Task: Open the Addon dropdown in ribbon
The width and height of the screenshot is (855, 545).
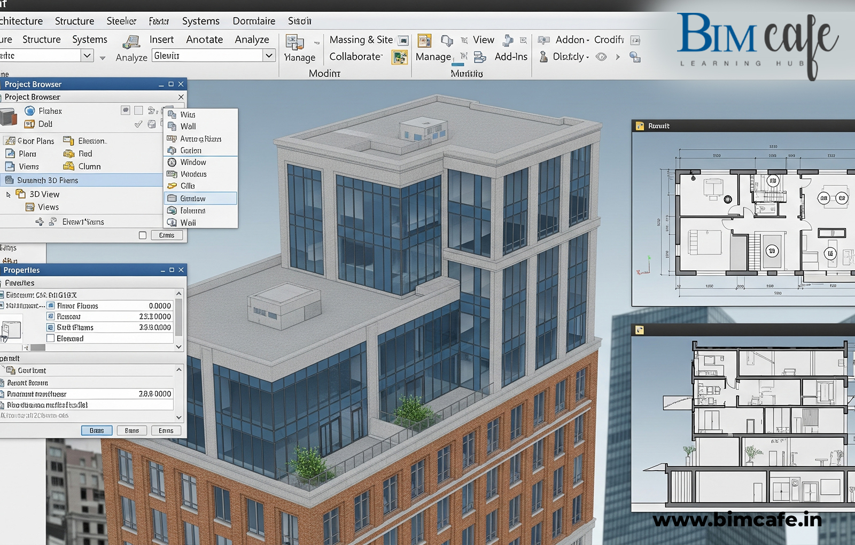Action: (x=572, y=40)
